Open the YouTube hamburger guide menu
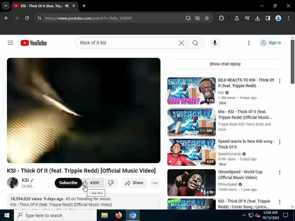The height and width of the screenshot is (221, 295). click(x=10, y=43)
